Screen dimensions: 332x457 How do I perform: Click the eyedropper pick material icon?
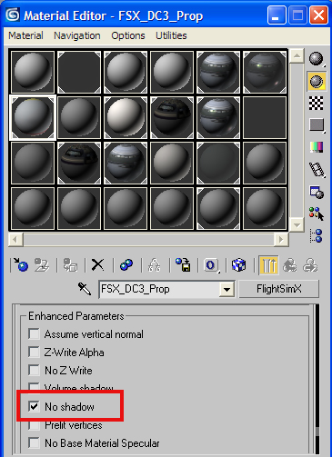[x=85, y=289]
